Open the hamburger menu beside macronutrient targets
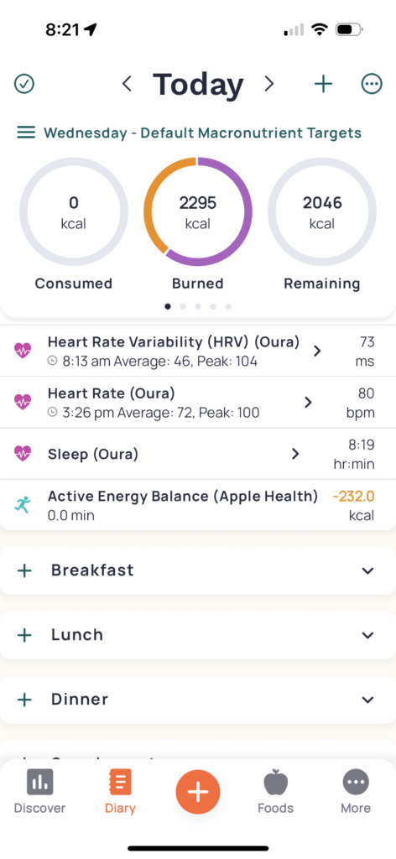This screenshot has height=859, width=396. pos(26,132)
